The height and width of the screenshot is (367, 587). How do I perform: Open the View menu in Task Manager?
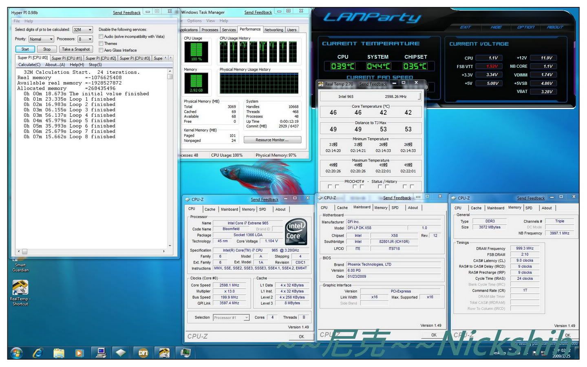(x=210, y=21)
